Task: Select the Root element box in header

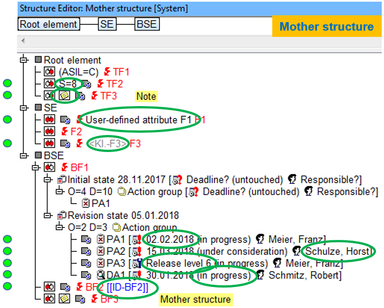Action: (48, 24)
